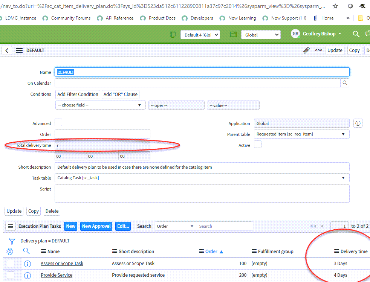This screenshot has height=282, width=370.
Task: Select the checkbox for Provide Service row
Action: (10, 275)
